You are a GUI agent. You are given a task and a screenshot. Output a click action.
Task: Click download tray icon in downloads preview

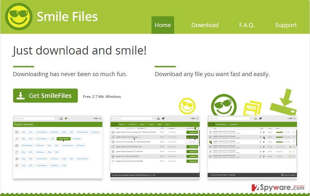256,119
